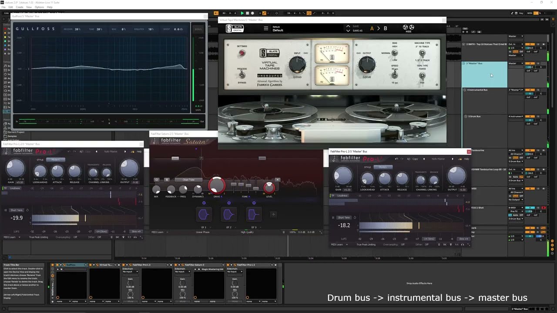Click the Gullfoss Tame 20% value

click(x=99, y=29)
